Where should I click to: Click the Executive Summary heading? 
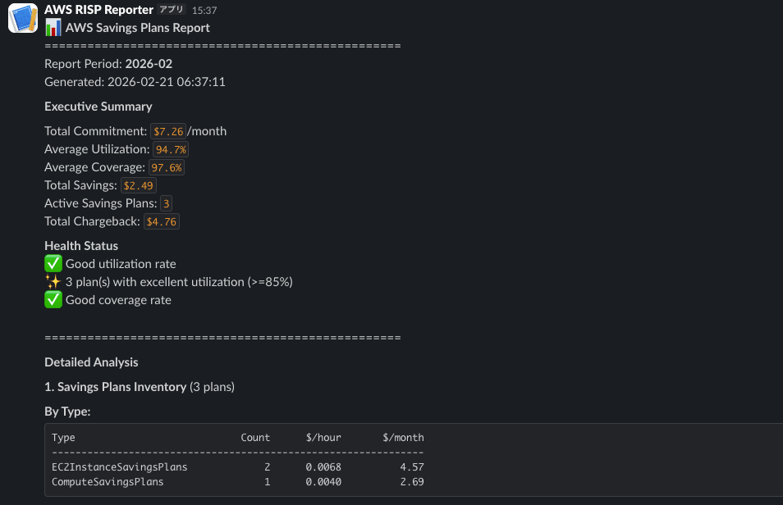[98, 107]
